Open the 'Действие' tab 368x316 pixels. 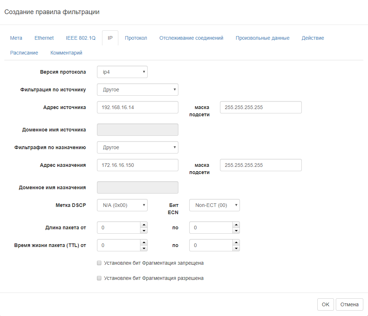pos(313,38)
